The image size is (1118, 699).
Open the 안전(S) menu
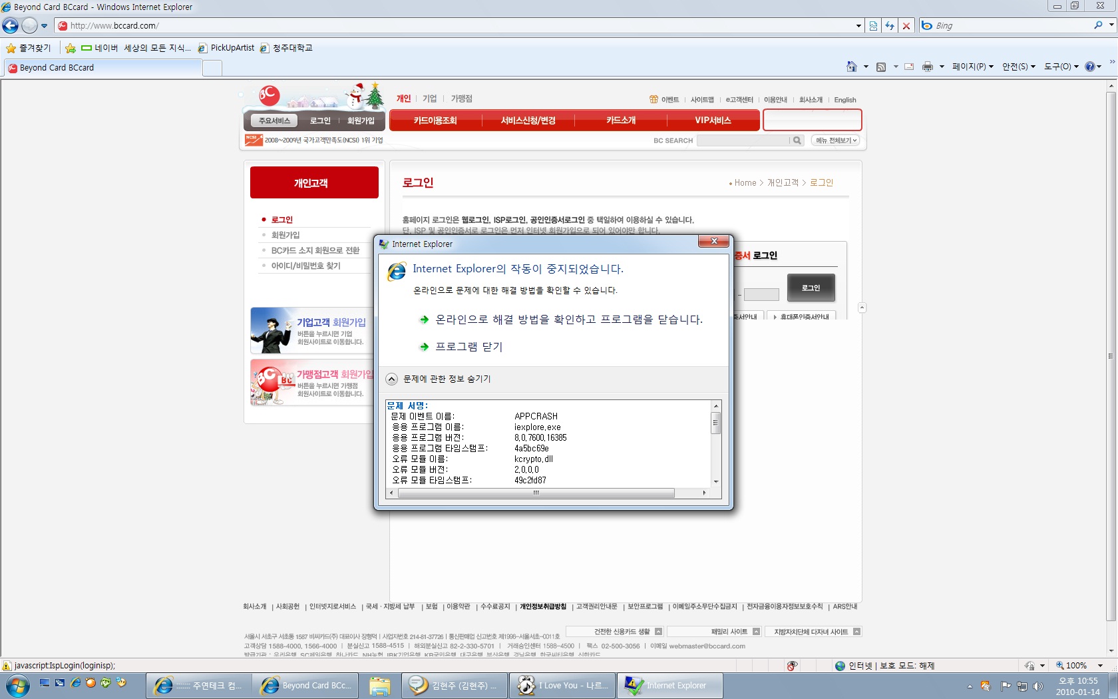pos(1018,67)
